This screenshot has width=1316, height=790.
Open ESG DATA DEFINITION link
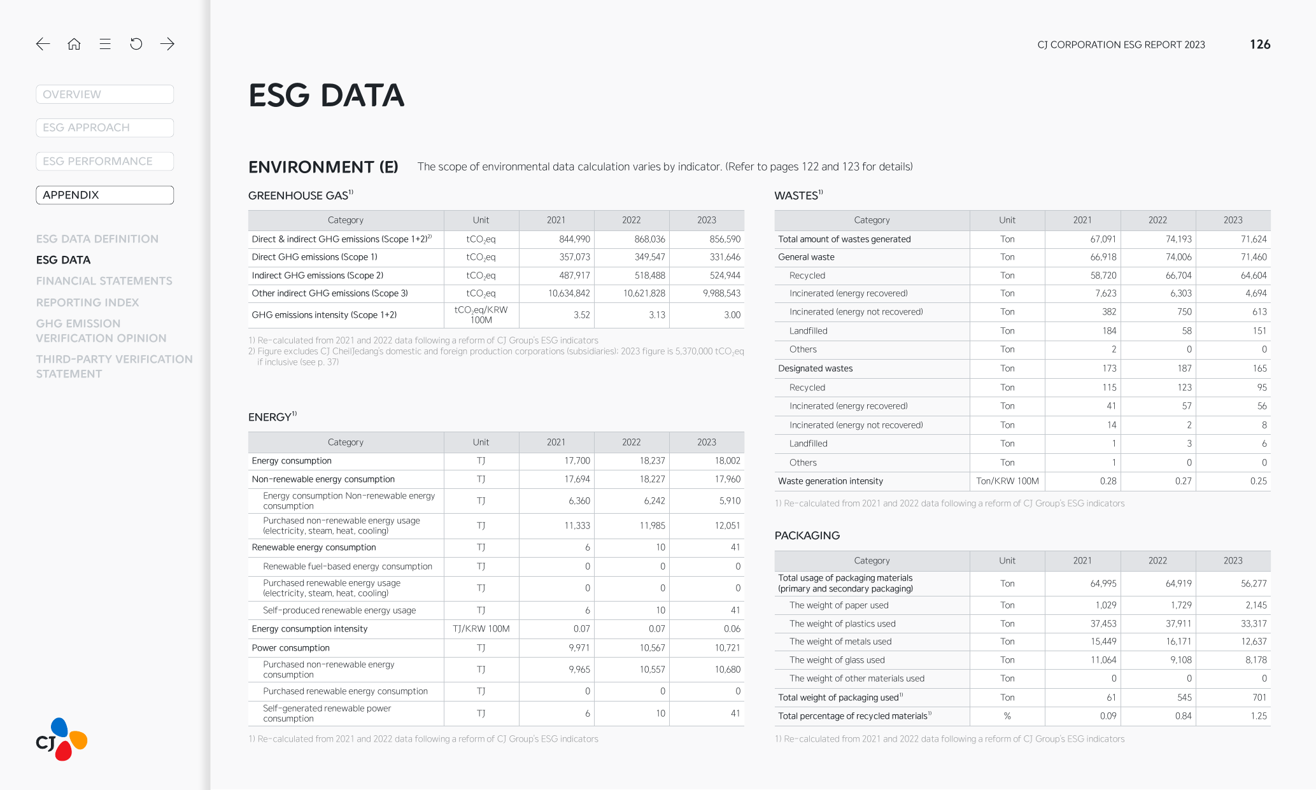97,239
